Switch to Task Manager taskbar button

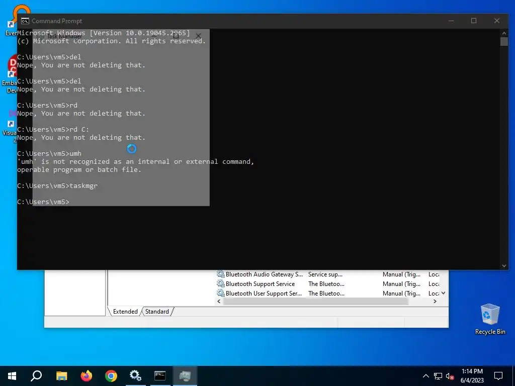tap(185, 376)
